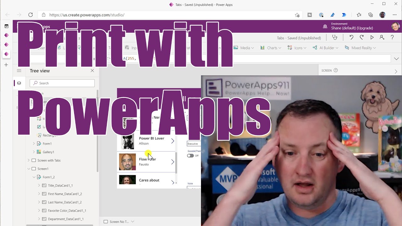
Task: Open browser Collections icon
Action: click(x=371, y=15)
